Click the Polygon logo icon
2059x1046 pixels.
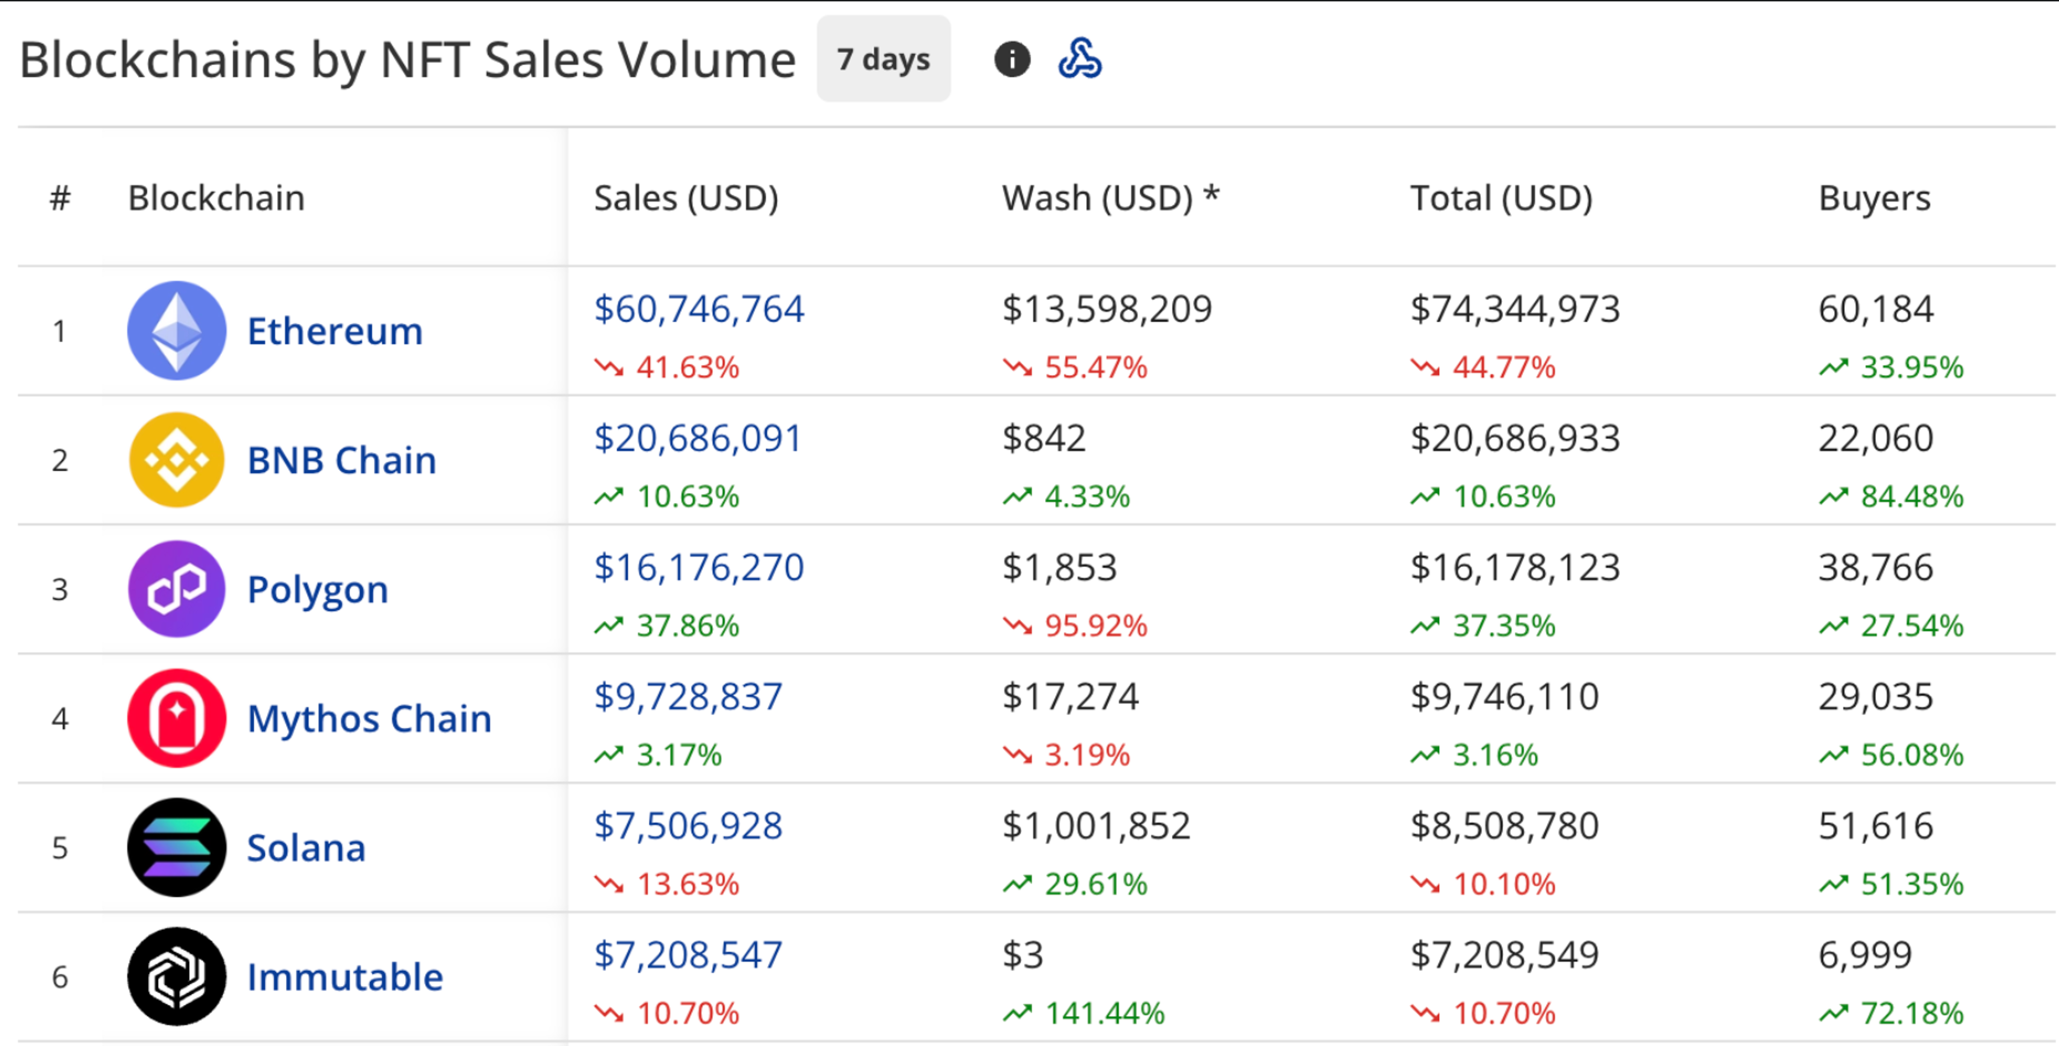176,589
